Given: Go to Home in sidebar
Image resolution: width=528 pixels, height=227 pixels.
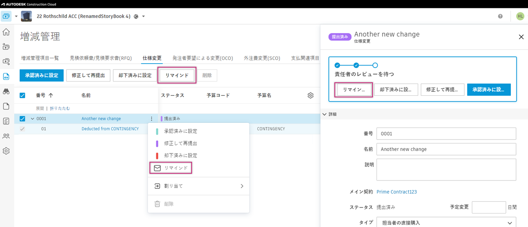Looking at the screenshot, I should [6, 32].
